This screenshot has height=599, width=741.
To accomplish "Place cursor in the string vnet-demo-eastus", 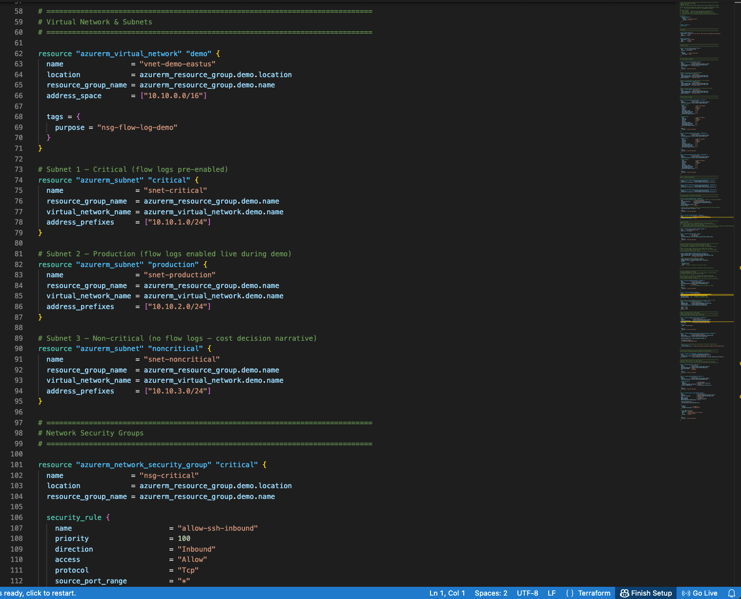I will (x=177, y=63).
